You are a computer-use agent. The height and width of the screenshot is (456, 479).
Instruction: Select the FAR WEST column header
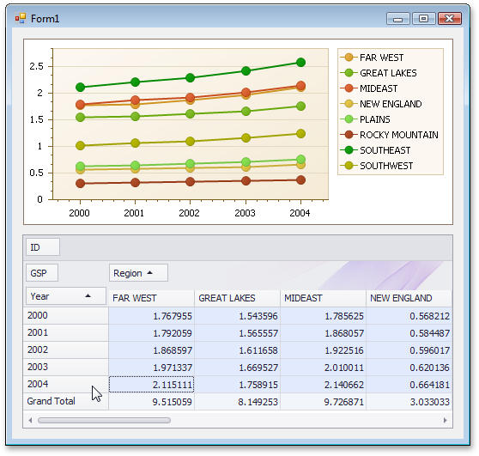click(x=152, y=298)
